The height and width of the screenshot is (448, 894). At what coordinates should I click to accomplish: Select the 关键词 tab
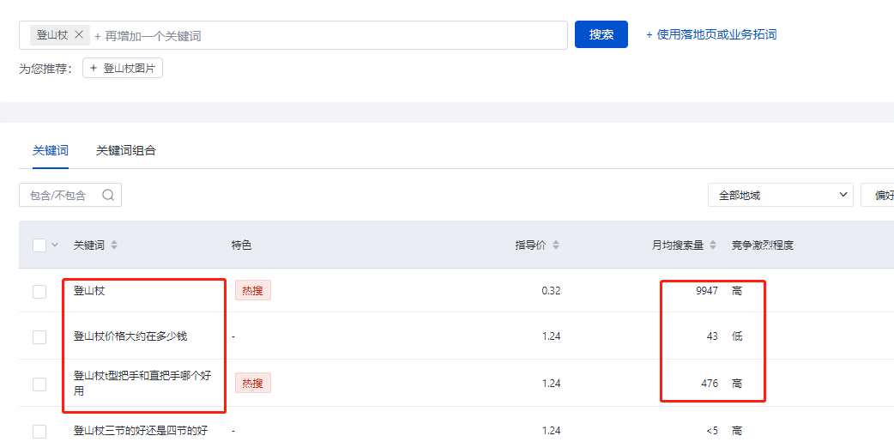coord(50,150)
